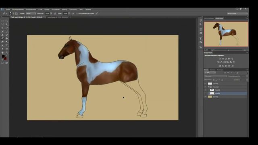Select the Pen tool

2,46
